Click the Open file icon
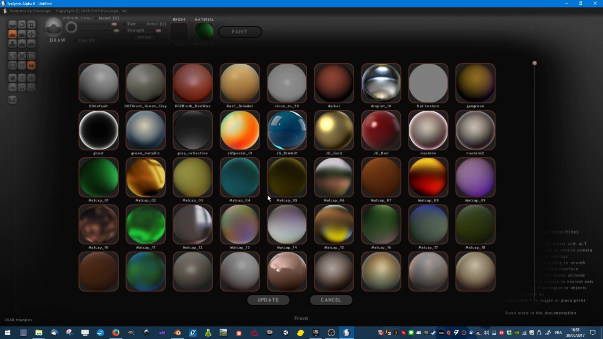 pyautogui.click(x=22, y=87)
